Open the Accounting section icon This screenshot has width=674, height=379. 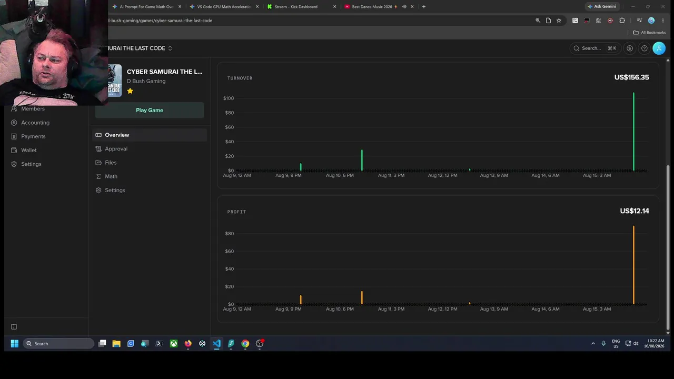click(x=14, y=123)
